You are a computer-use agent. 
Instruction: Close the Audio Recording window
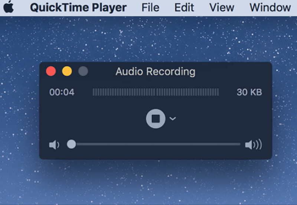coord(51,71)
